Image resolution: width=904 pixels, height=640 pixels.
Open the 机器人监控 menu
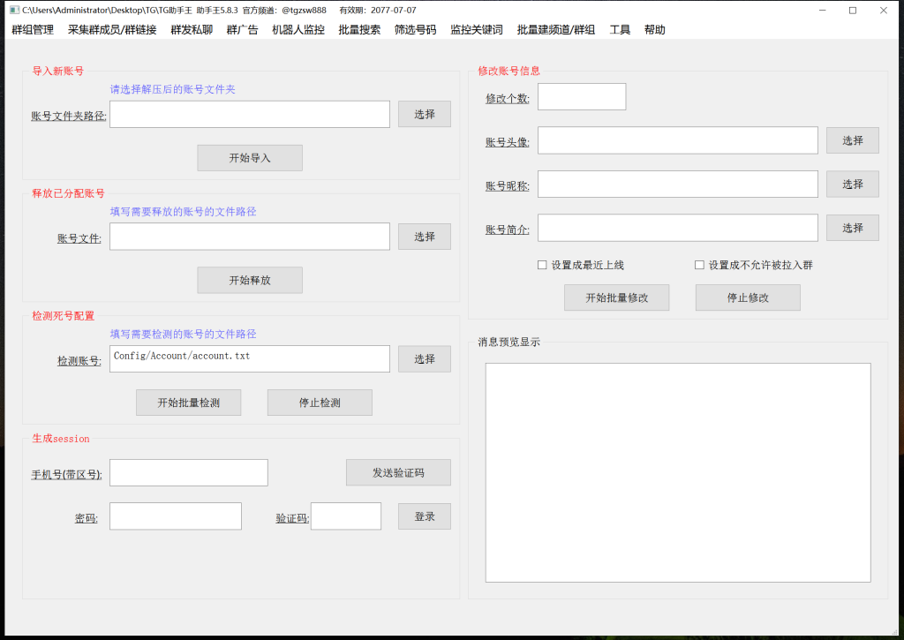pyautogui.click(x=298, y=30)
